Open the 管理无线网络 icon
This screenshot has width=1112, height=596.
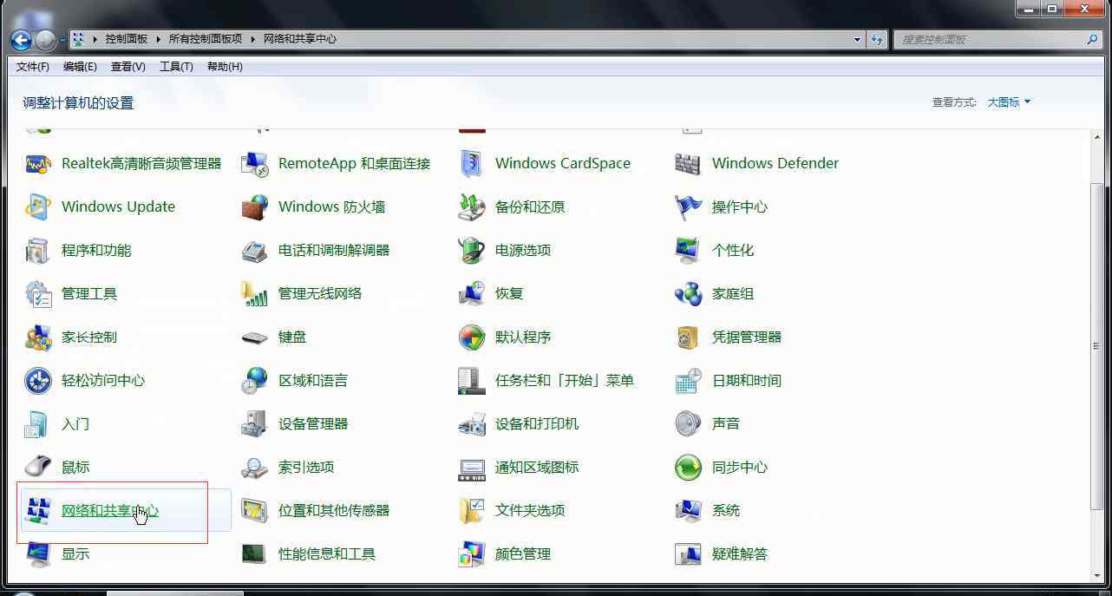(x=255, y=293)
